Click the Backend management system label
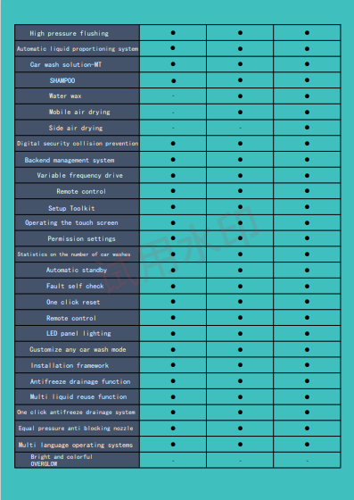Image resolution: width=354 pixels, height=500 pixels. click(70, 160)
